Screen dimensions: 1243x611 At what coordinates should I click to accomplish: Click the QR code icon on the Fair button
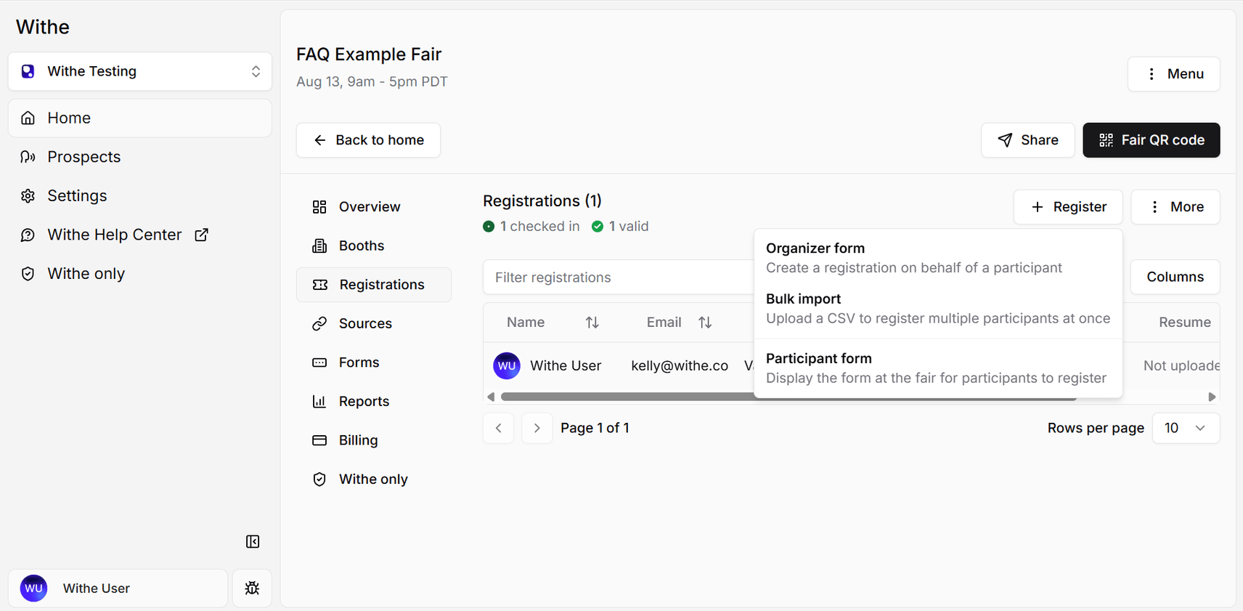[x=1106, y=140]
